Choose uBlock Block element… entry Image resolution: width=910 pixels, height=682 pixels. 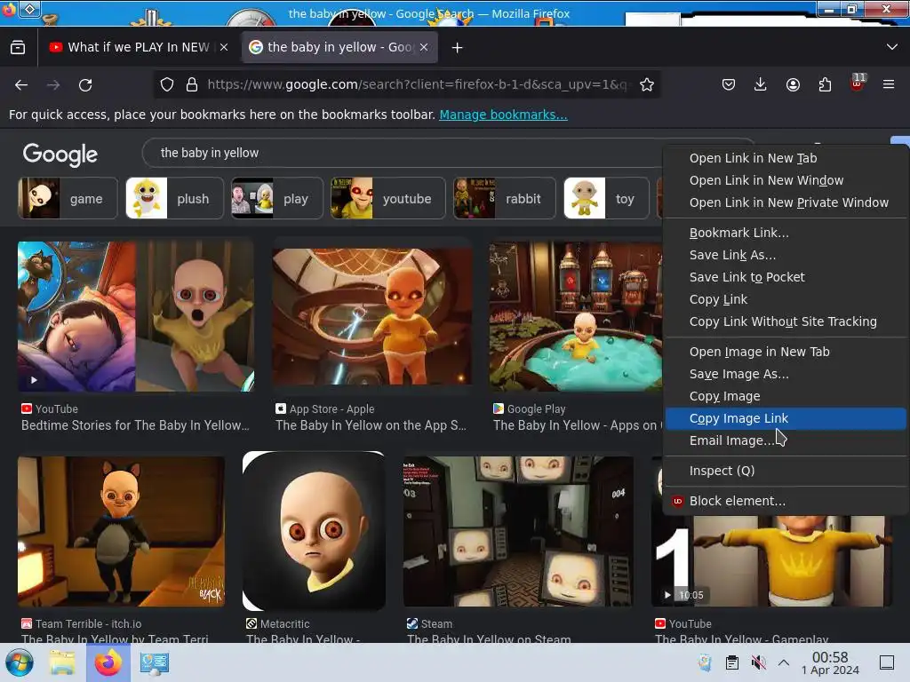click(786, 501)
